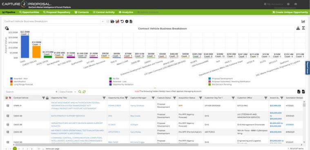310x150 pixels.
Task: Open filter for Contract Vehicle column
Action: (44, 98)
